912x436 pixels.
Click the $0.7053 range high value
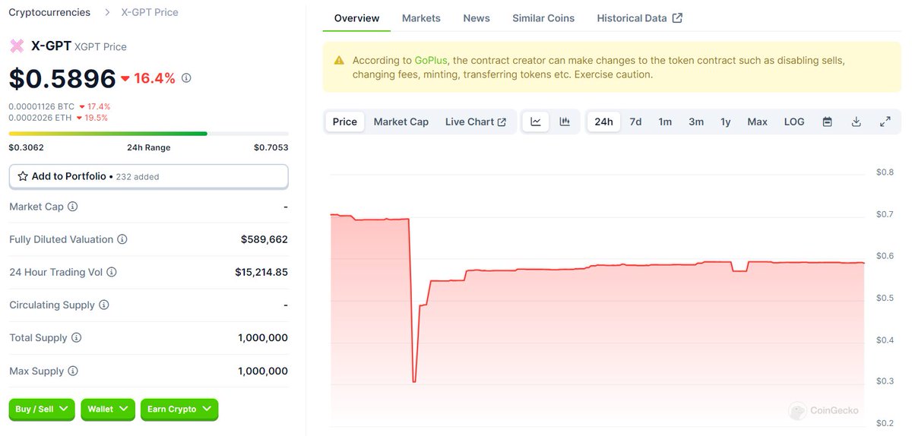271,147
